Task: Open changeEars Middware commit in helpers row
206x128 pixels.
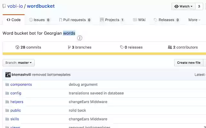Action: [x=88, y=102]
